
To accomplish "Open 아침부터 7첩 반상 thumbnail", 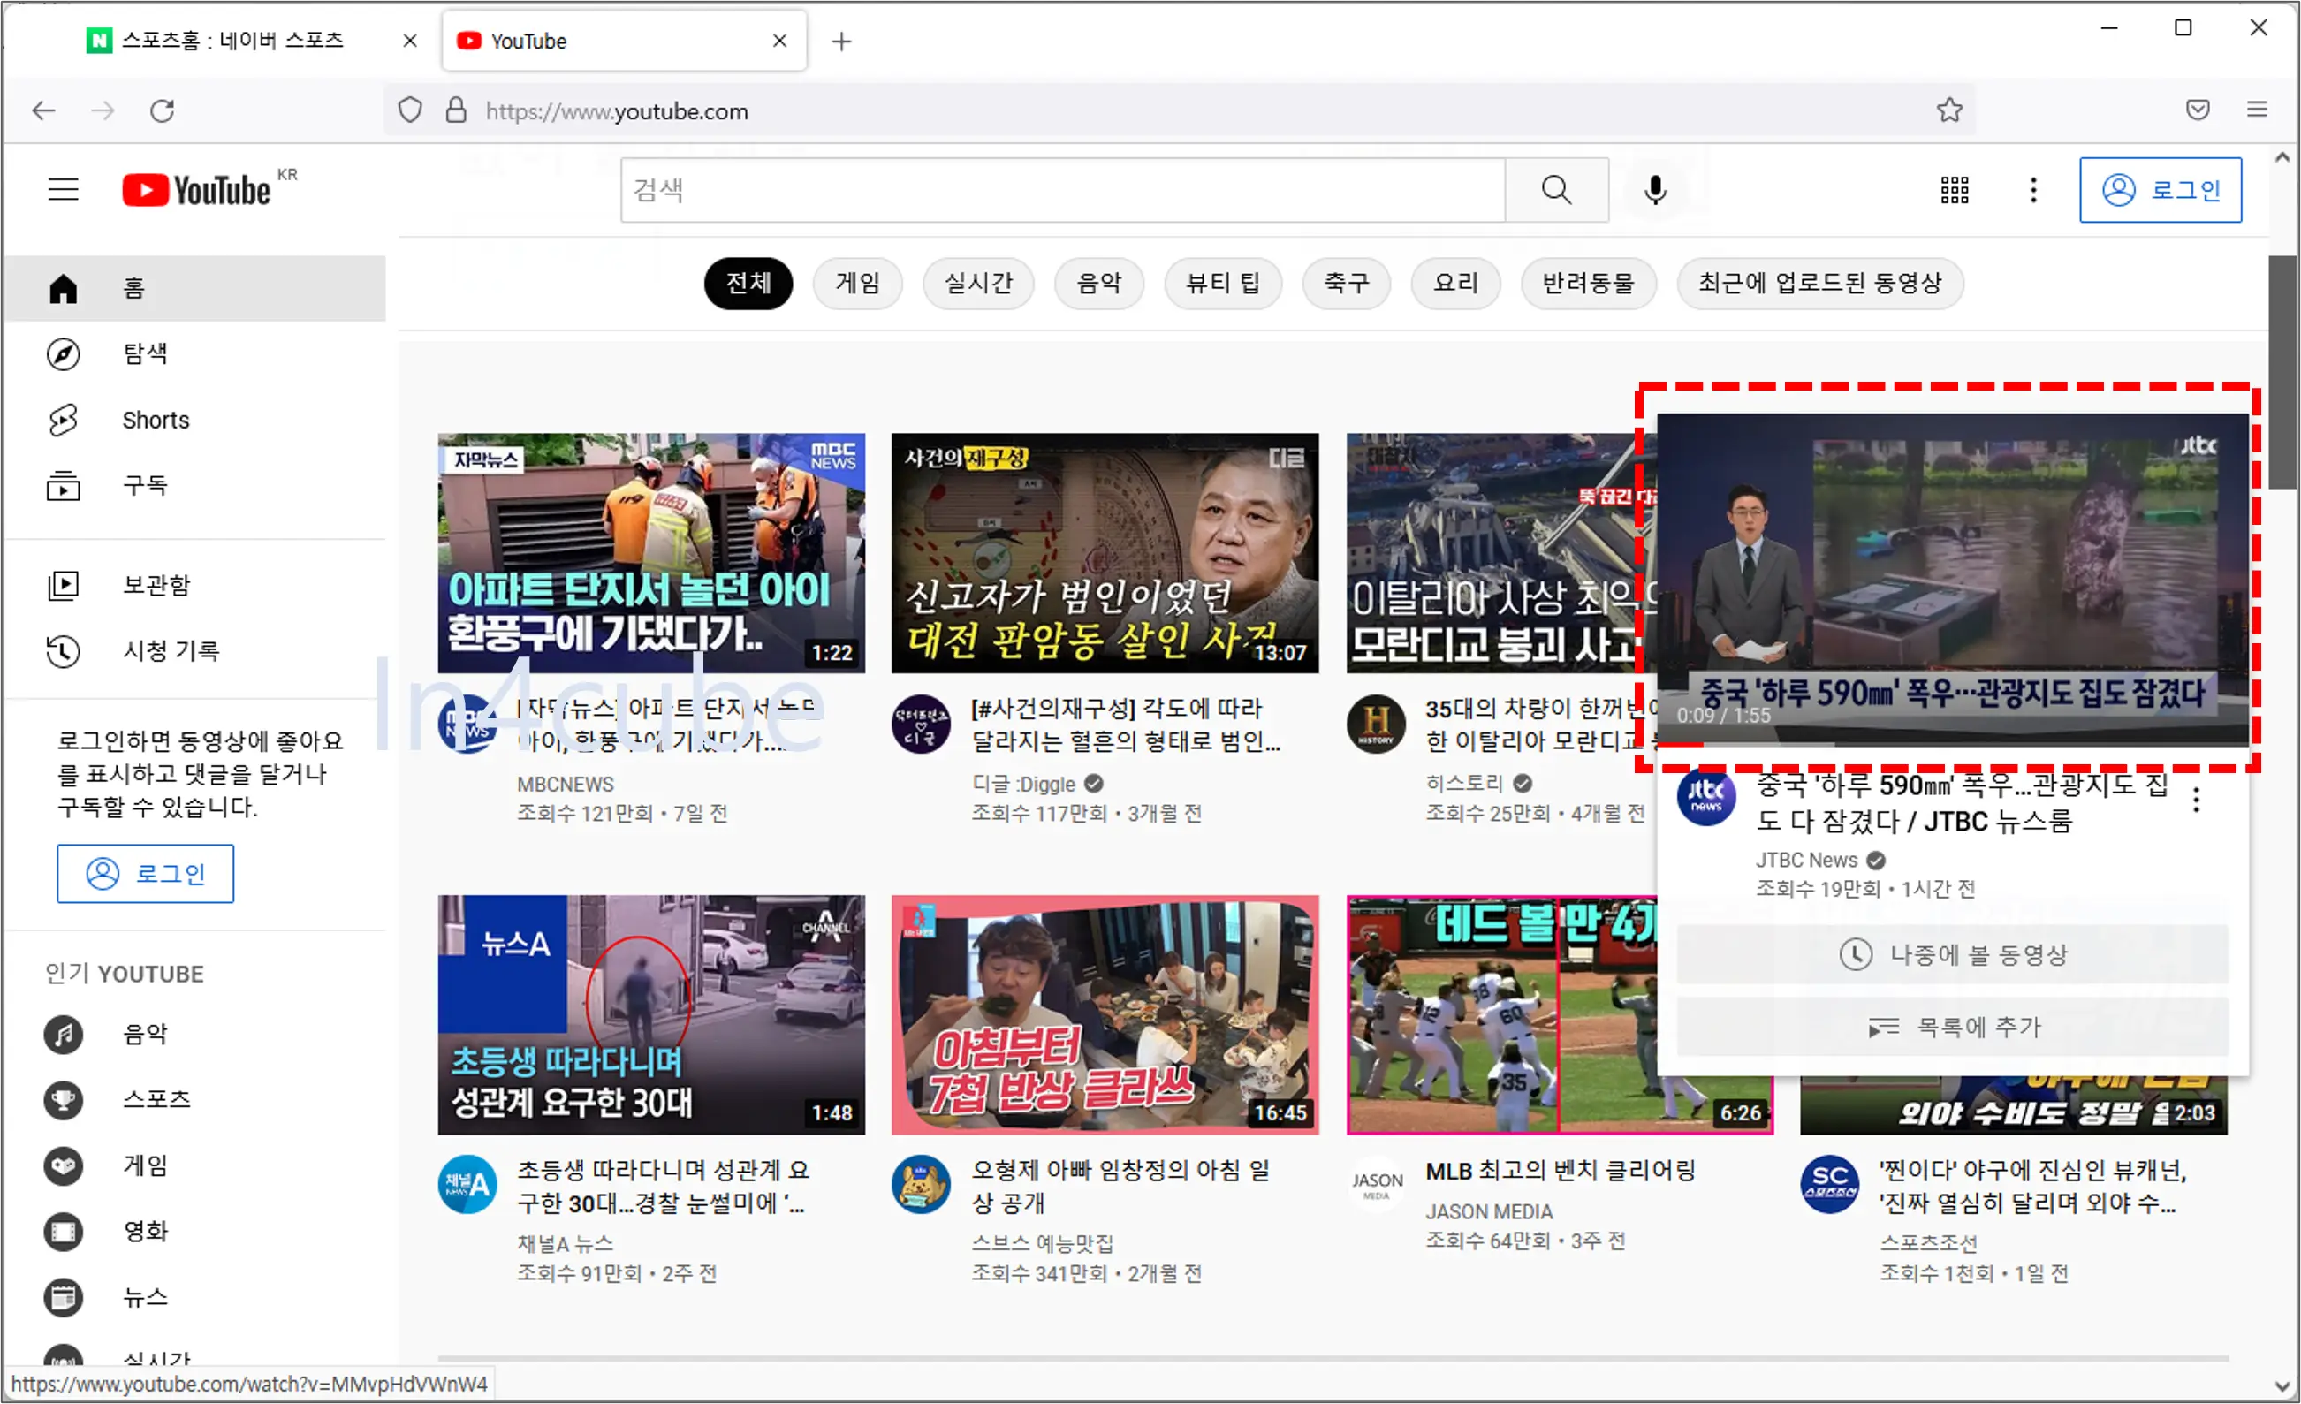I will 1105,1014.
